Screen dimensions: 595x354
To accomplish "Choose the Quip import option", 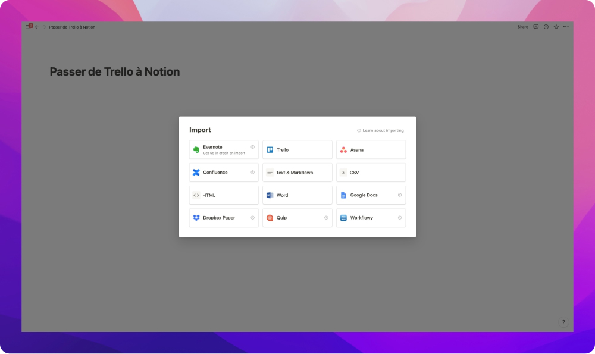I will point(297,218).
